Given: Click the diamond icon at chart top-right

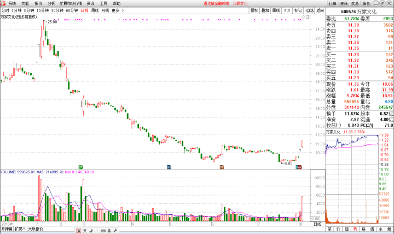Looking at the screenshot, I should click(x=303, y=17).
